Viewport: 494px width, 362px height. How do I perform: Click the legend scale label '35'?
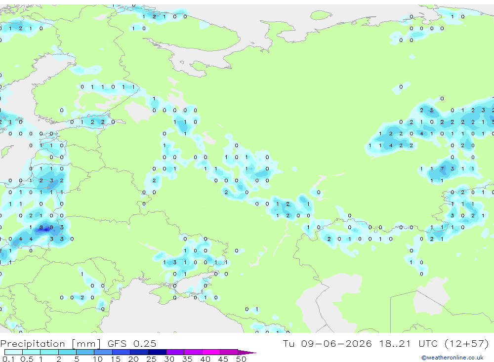tap(187, 359)
